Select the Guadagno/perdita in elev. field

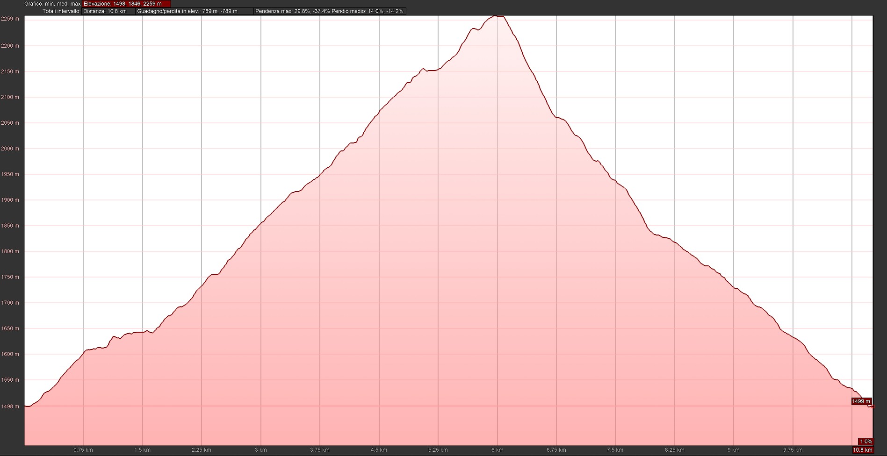tap(194, 11)
